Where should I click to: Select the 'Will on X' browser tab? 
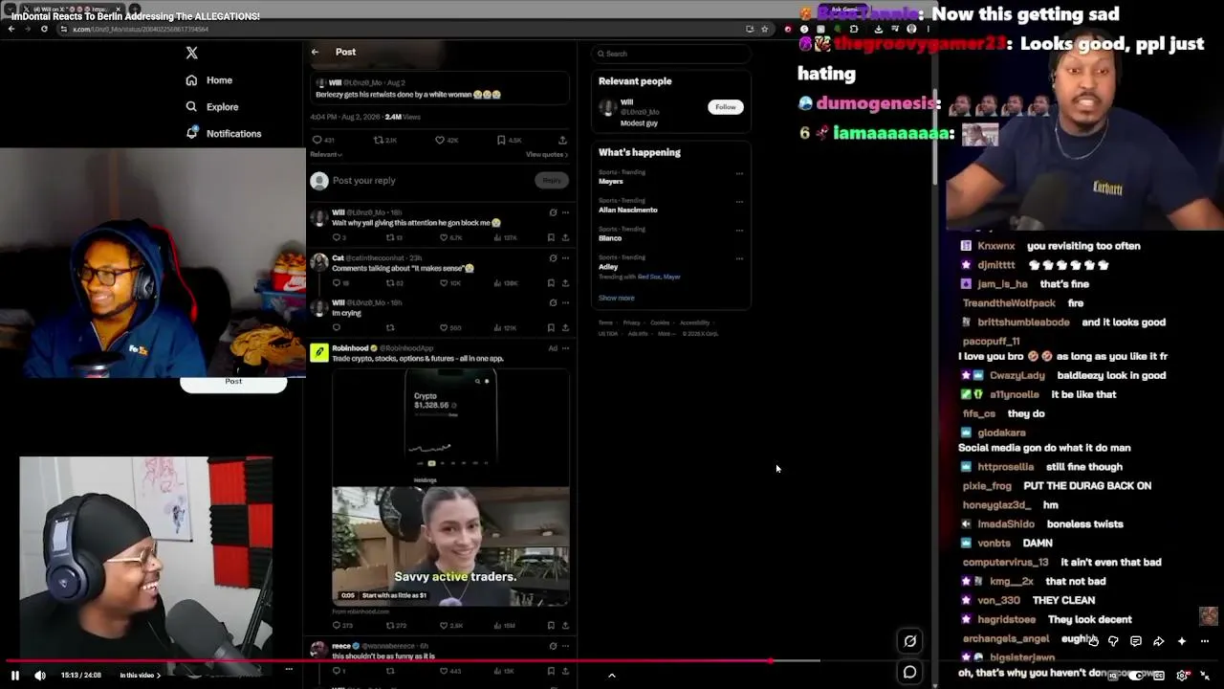pos(72,9)
